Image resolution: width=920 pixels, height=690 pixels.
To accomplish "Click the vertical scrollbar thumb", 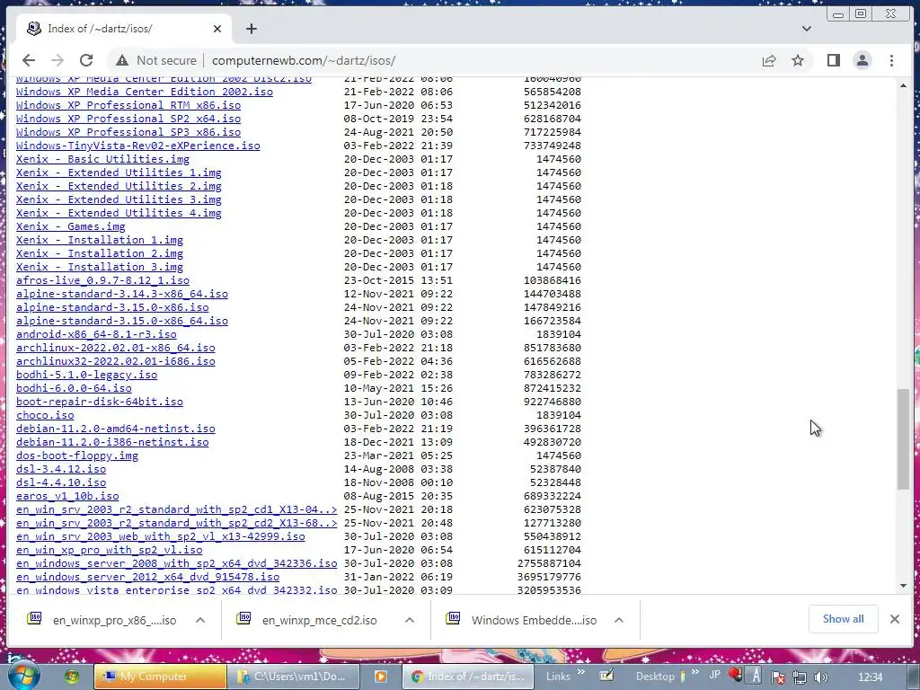I will click(x=903, y=438).
